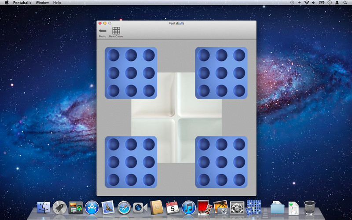
Task: Open Finder from the dock
Action: 44,207
